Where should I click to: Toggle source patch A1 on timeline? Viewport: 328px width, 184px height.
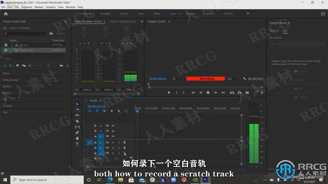(x=90, y=143)
